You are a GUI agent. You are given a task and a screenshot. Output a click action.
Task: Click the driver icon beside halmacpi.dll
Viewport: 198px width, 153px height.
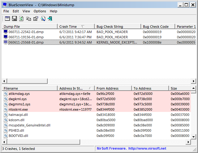tap(6, 115)
